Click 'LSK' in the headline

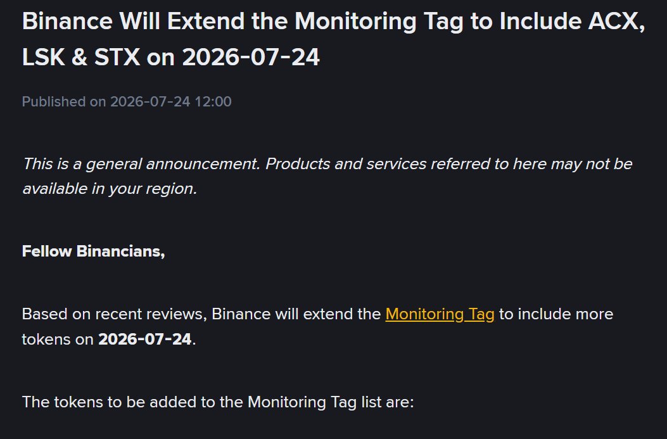pyautogui.click(x=43, y=57)
